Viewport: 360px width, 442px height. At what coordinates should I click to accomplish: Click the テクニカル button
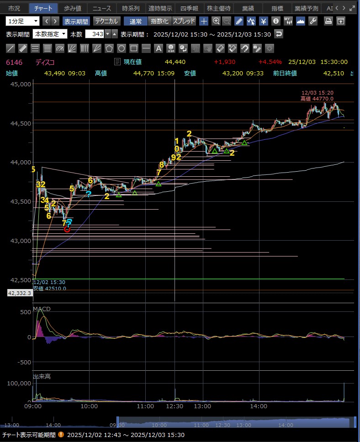[x=107, y=21]
